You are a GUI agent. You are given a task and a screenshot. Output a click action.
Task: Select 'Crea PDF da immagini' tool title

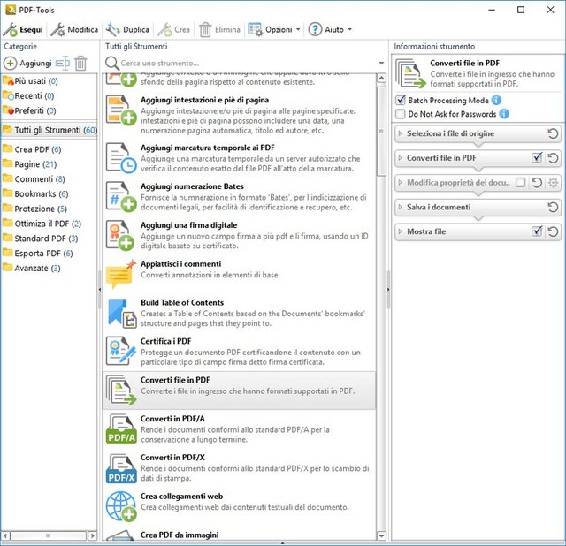180,535
